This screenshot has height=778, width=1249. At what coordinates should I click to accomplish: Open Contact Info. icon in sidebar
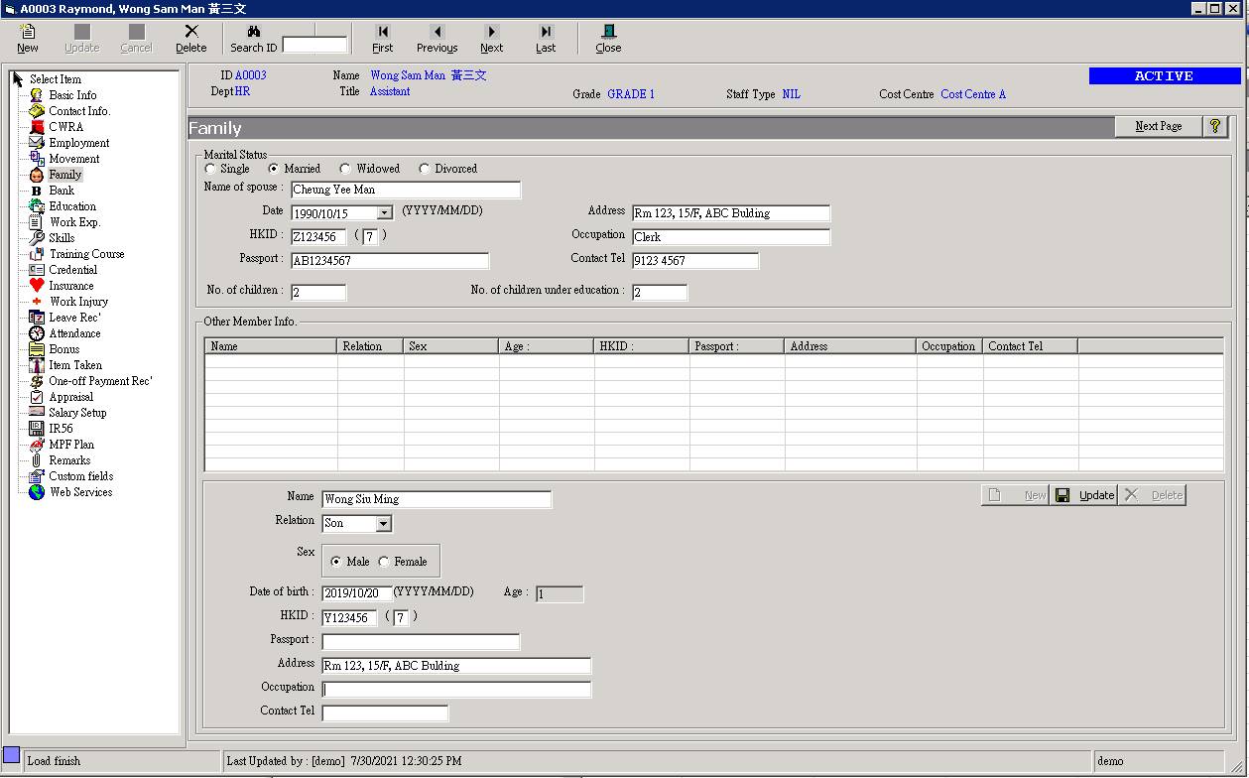click(37, 111)
